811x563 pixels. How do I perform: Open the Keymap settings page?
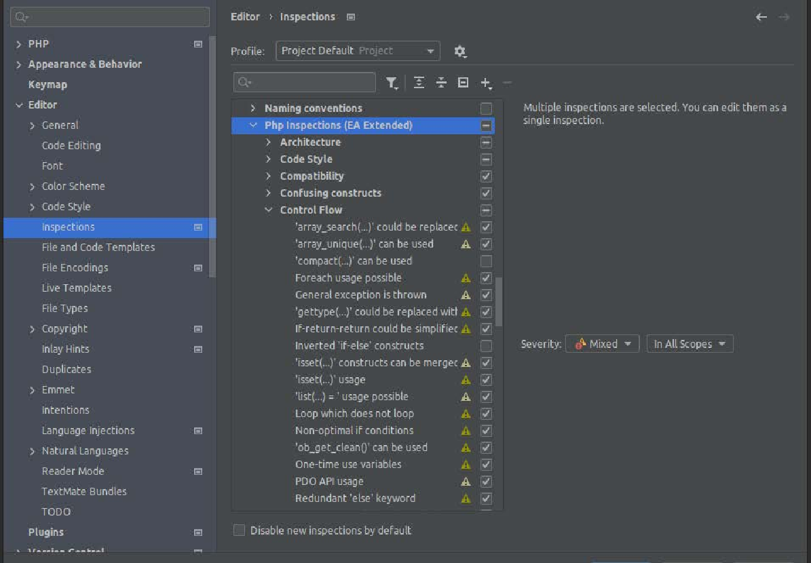point(48,85)
